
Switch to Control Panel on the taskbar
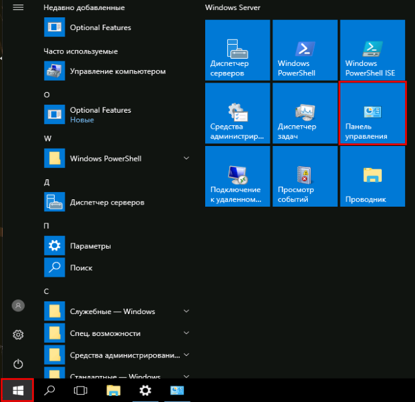pyautogui.click(x=177, y=390)
